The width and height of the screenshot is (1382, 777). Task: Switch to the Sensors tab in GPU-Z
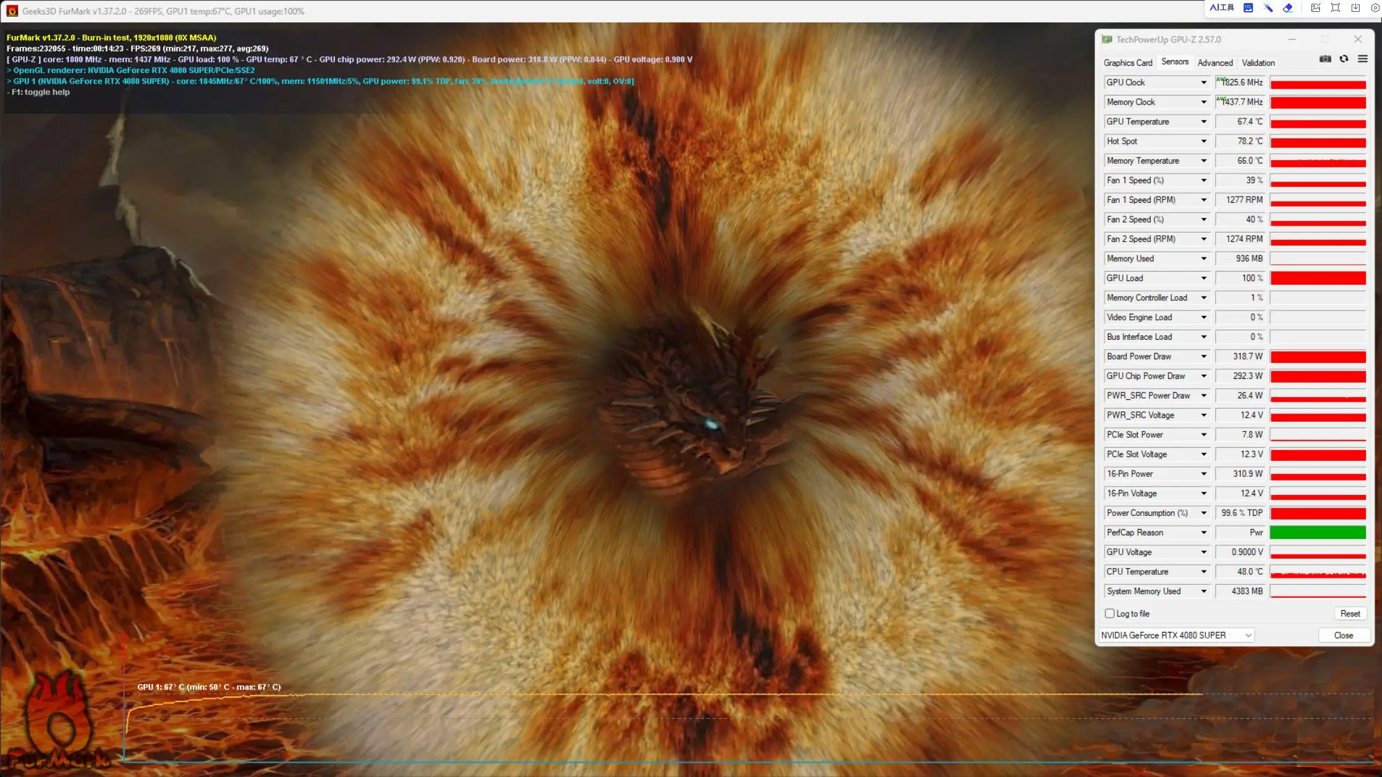point(1174,61)
